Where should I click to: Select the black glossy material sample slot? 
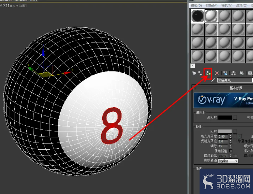click(x=197, y=16)
